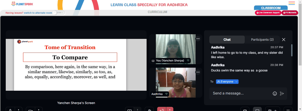Click the 'Having issues?' text
Image resolution: width=302 pixels, height=111 pixels.
(x=14, y=13)
